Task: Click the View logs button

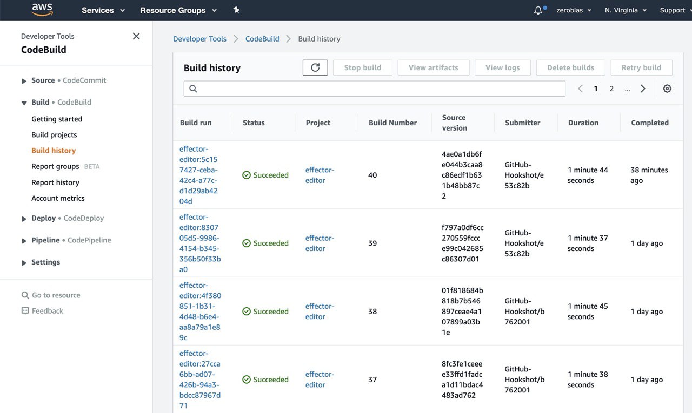Action: tap(503, 67)
